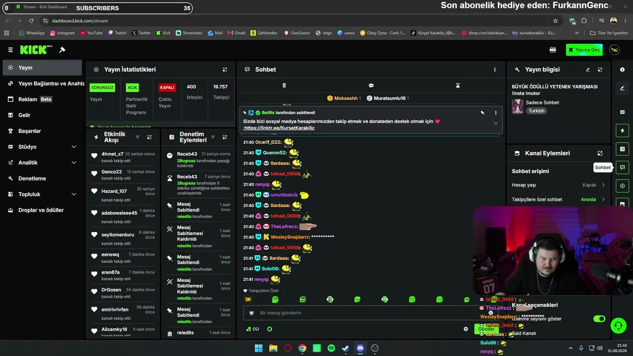Open the Etkinlik Akışı filter options
The image size is (633, 356).
pyautogui.click(x=137, y=137)
